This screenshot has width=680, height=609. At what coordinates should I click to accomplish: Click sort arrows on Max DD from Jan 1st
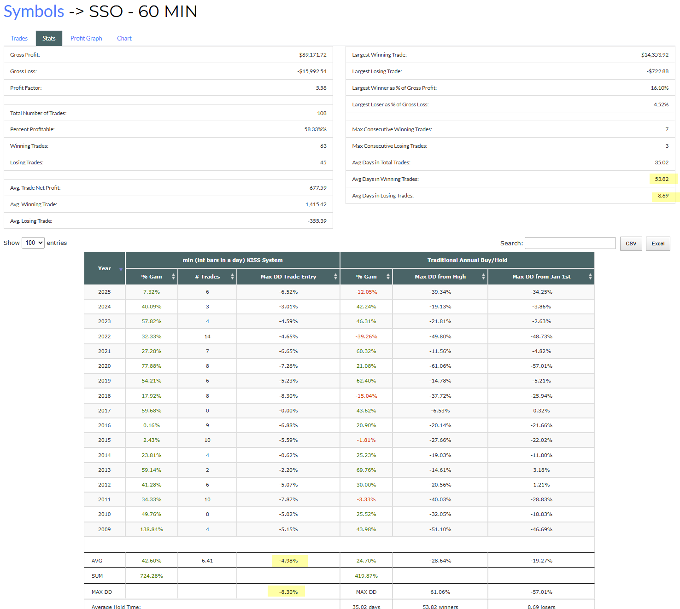coord(590,277)
